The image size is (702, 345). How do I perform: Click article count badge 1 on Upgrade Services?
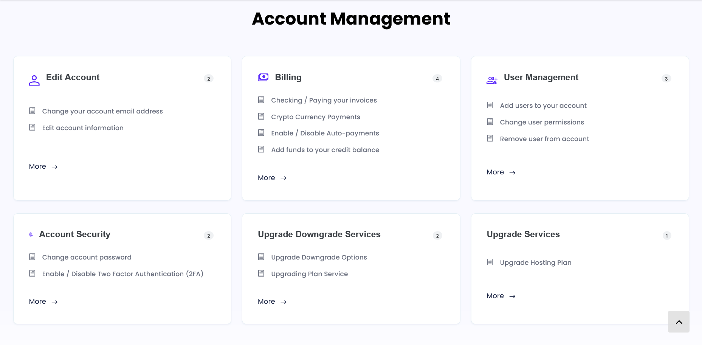667,236
